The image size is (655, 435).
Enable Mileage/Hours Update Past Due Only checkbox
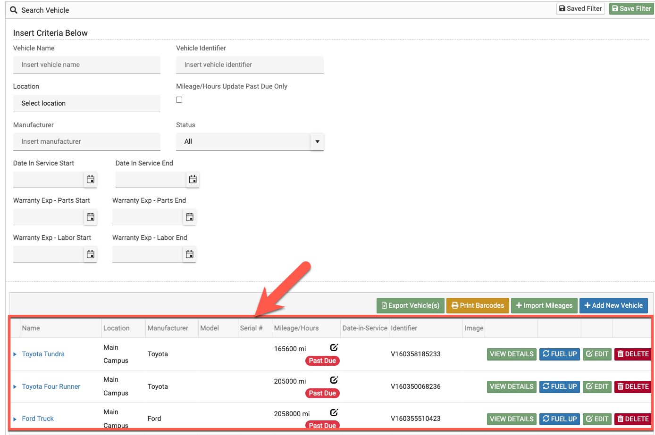(179, 100)
